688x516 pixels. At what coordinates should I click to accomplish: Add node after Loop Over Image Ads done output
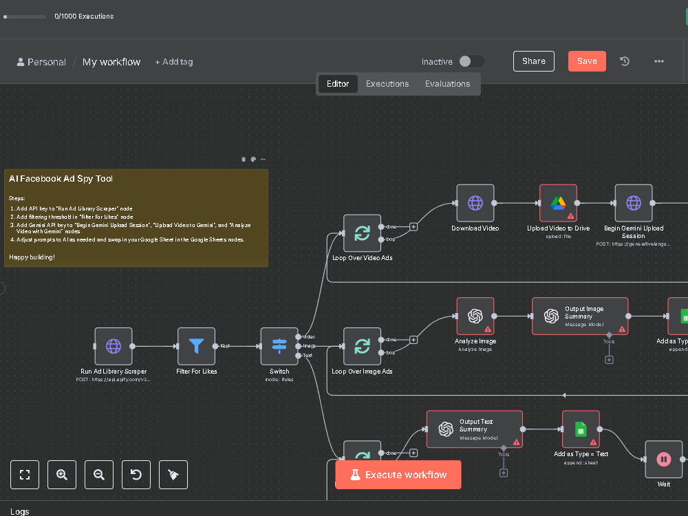413,340
